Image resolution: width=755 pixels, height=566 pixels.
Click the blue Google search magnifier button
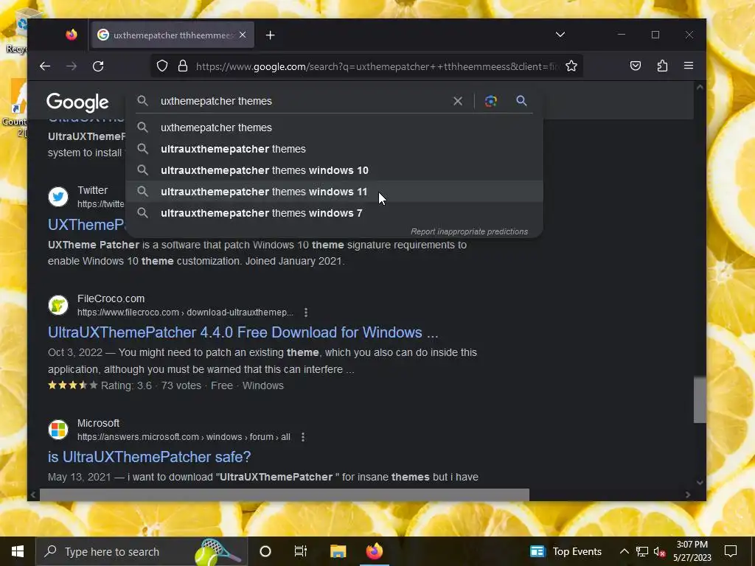[521, 100]
